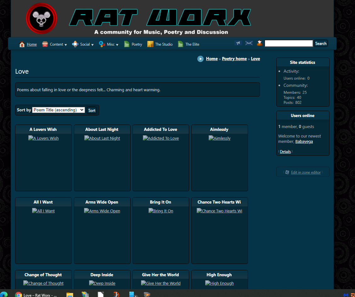Click the megaphone notifications icon
The height and width of the screenshot is (297, 355).
(x=238, y=43)
